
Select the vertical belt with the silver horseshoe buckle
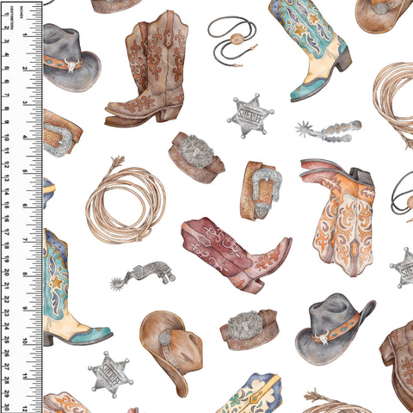click(x=261, y=191)
